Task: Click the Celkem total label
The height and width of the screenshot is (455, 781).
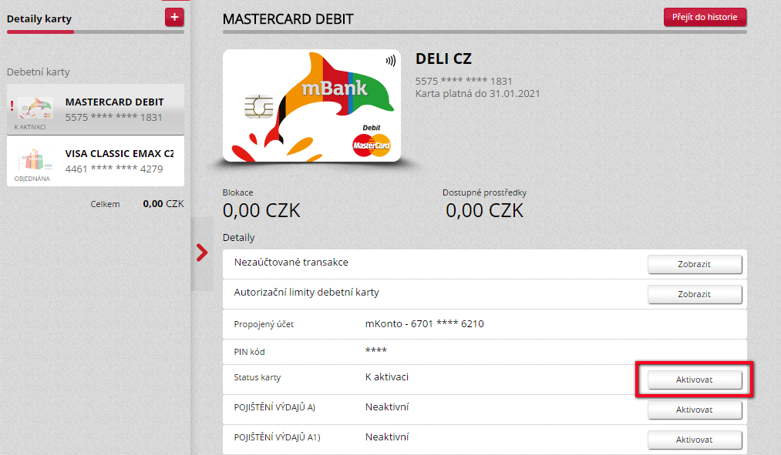Action: pyautogui.click(x=105, y=204)
